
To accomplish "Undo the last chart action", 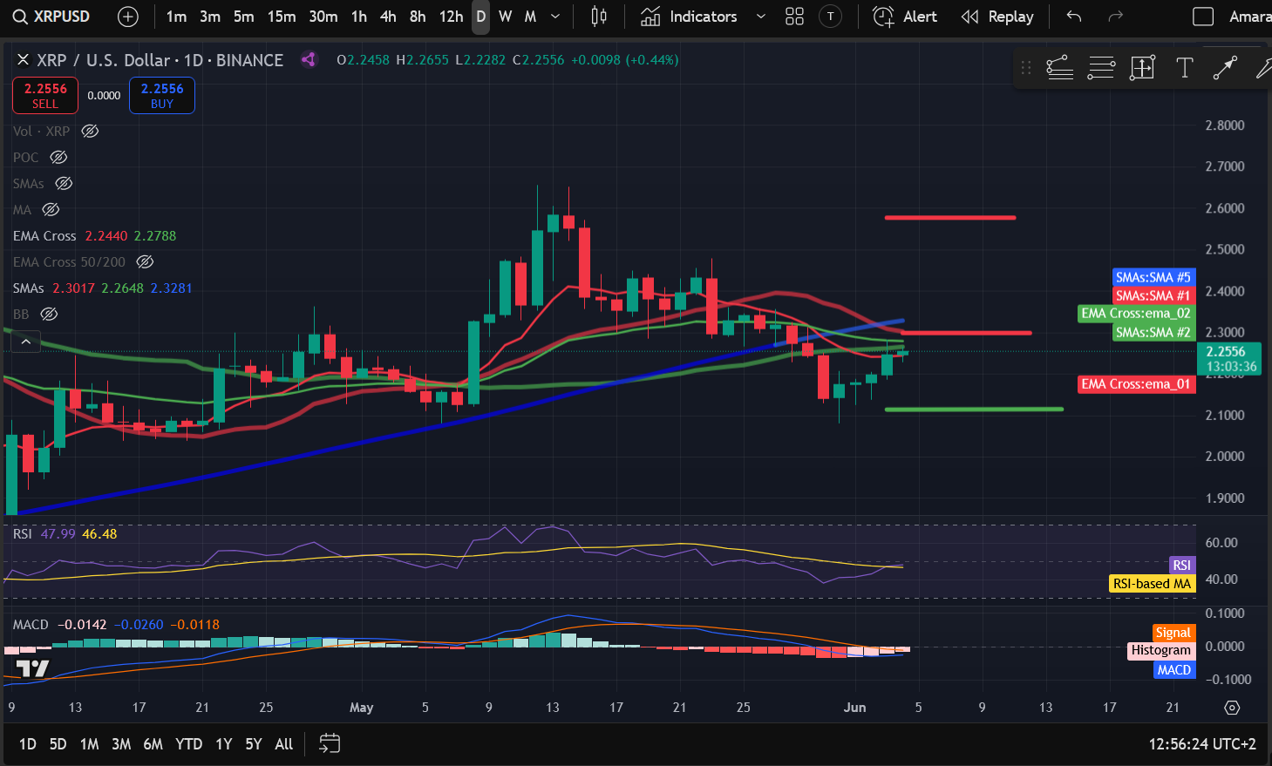I will pos(1074,17).
